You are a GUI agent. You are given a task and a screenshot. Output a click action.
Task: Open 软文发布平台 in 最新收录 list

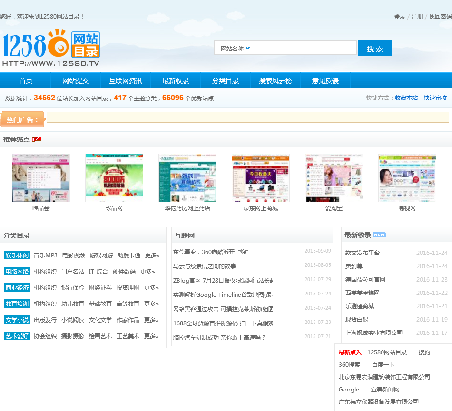(363, 253)
